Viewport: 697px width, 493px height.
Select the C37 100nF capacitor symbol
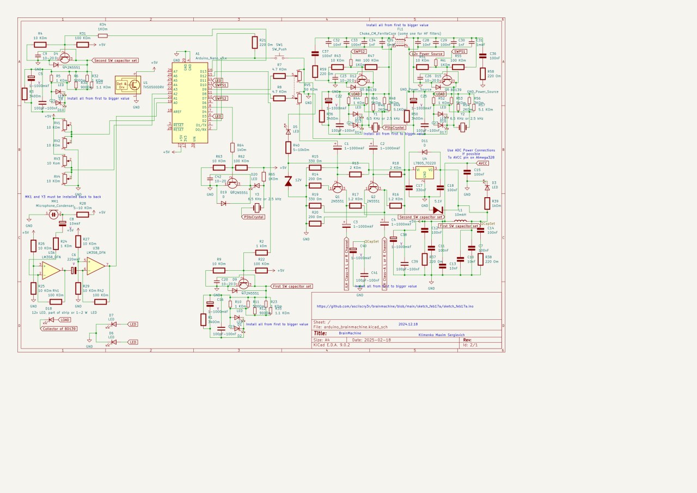pos(315,53)
